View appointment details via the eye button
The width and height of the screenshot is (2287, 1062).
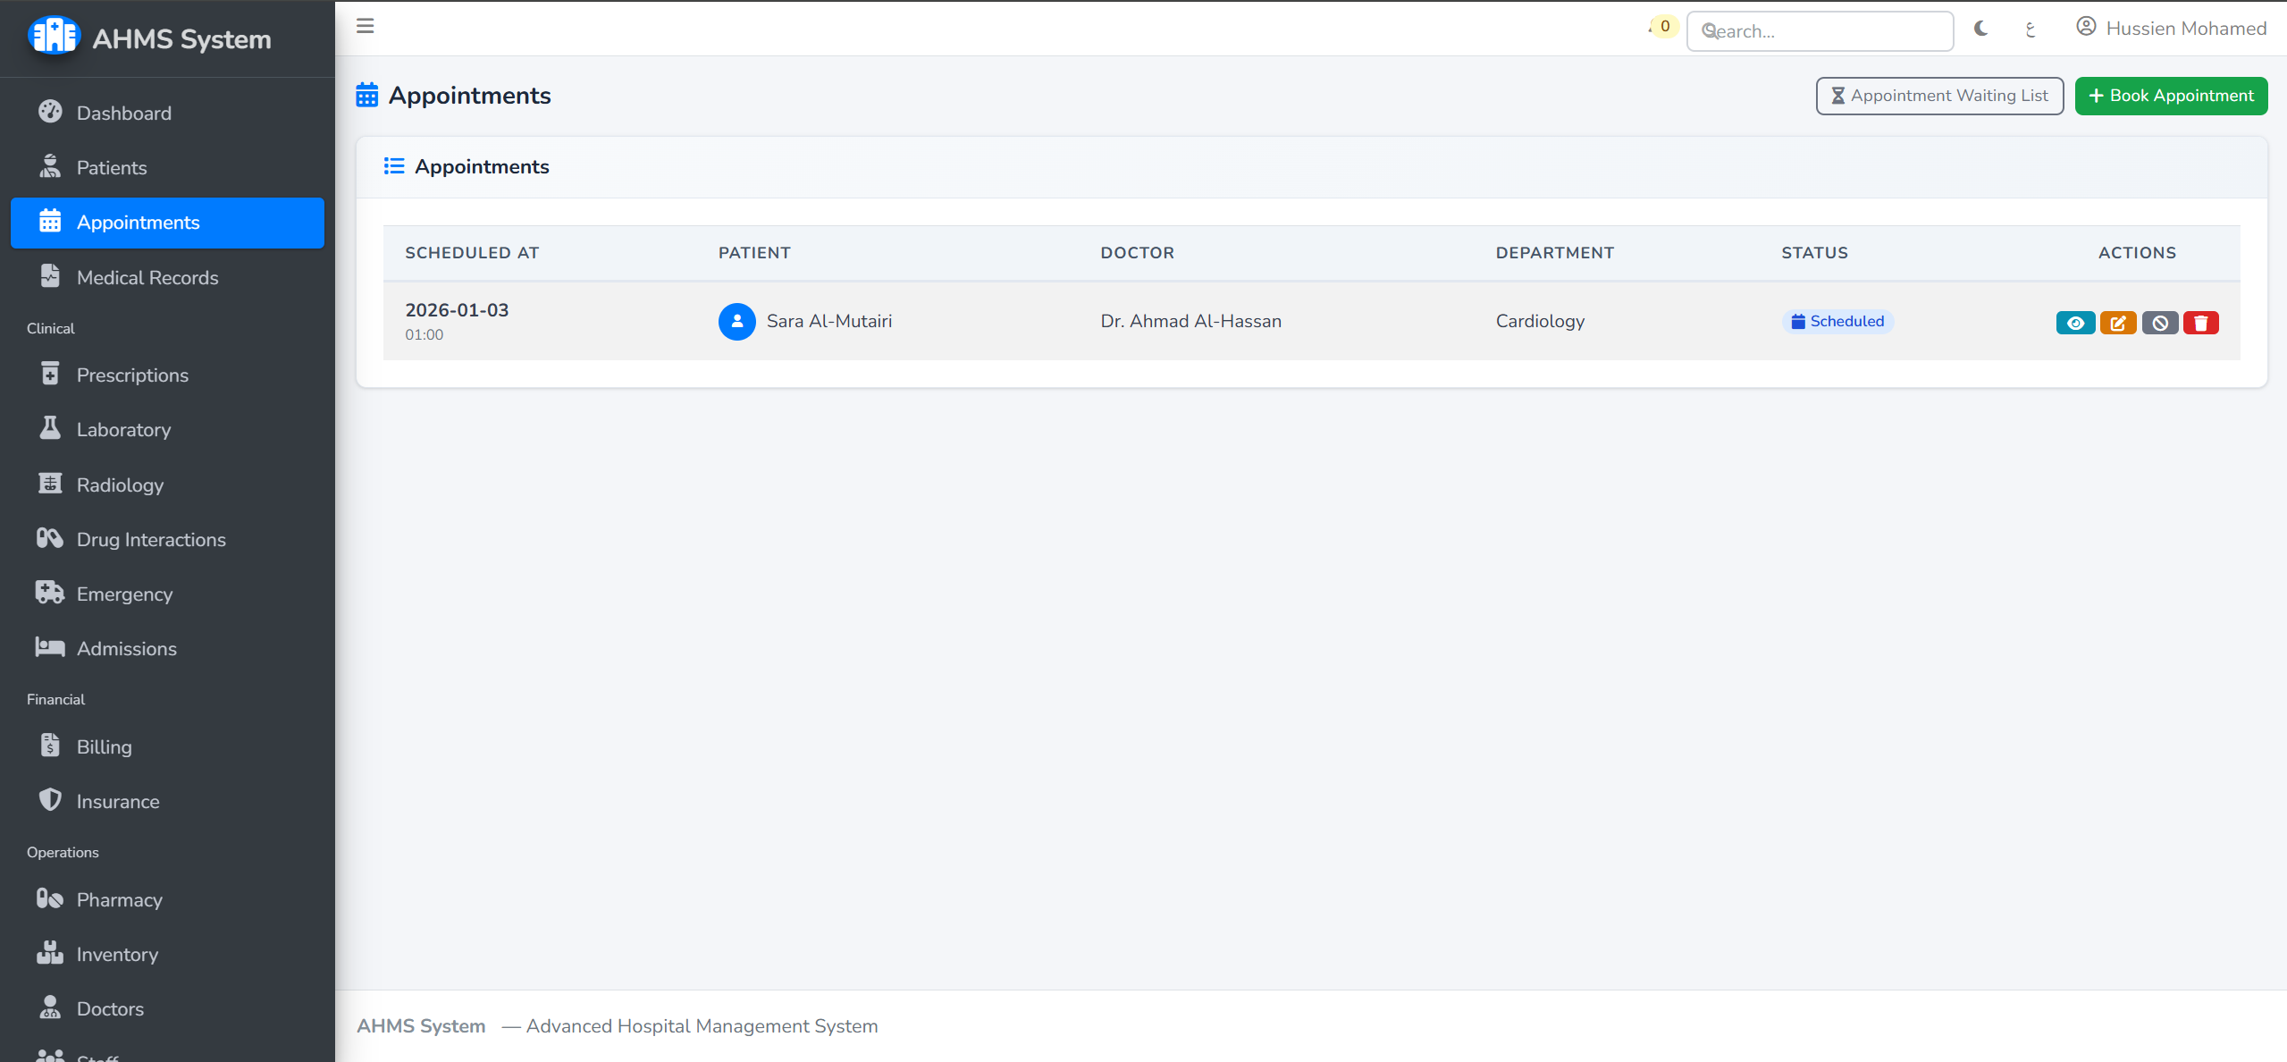tap(2075, 322)
